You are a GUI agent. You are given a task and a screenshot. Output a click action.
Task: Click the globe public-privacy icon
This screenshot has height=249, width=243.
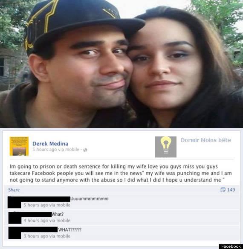pyautogui.click(x=85, y=150)
